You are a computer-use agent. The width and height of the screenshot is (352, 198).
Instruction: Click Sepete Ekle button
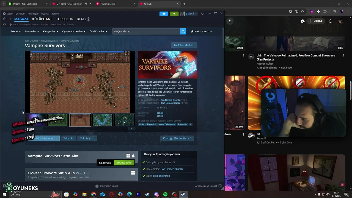pos(124,163)
